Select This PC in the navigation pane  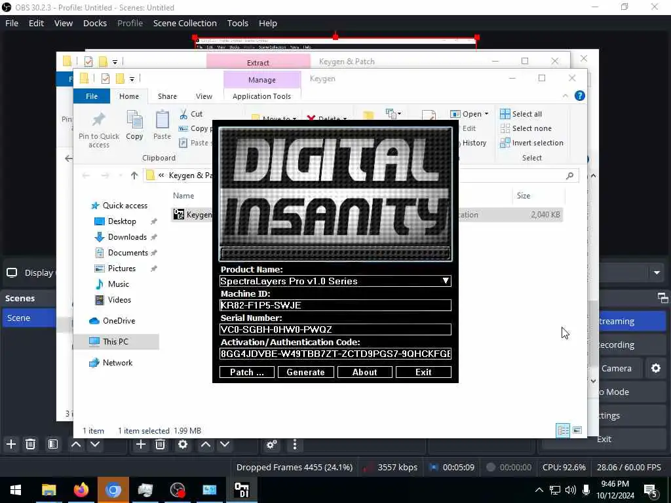coord(117,341)
